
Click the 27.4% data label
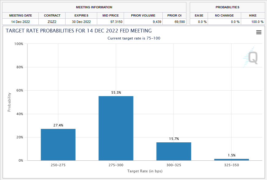(x=58, y=125)
